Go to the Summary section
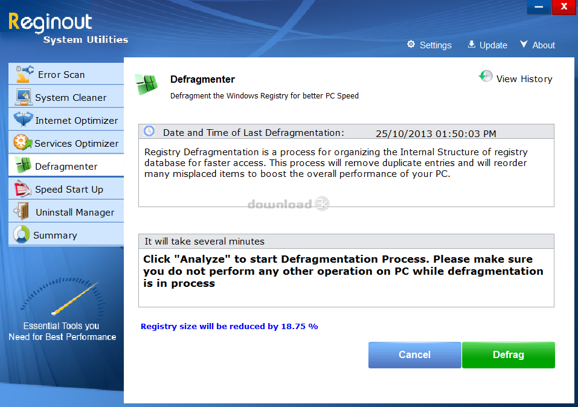This screenshot has width=578, height=407. 55,236
